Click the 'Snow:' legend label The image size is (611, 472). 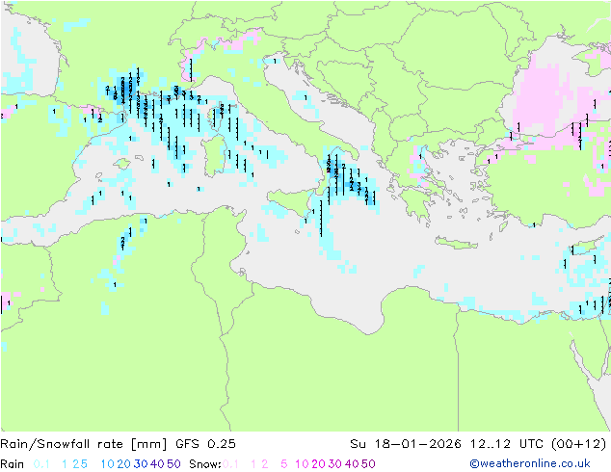tap(205, 464)
